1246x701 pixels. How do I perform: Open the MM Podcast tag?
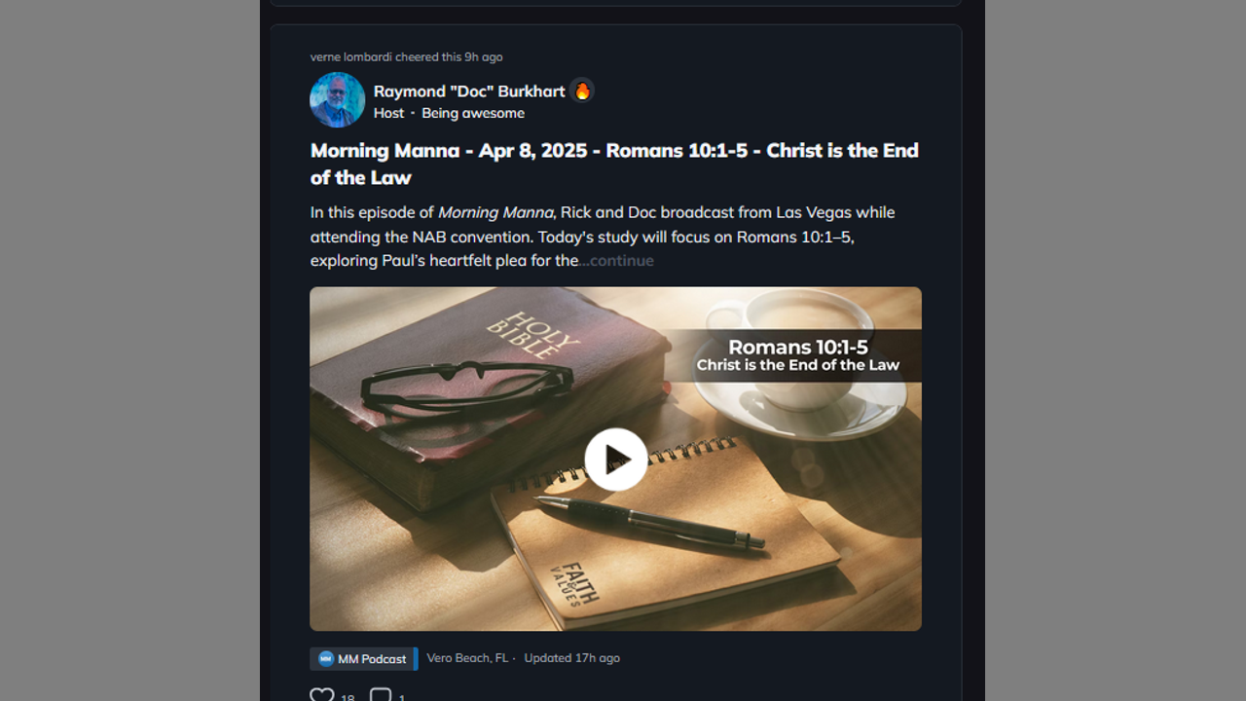point(363,659)
